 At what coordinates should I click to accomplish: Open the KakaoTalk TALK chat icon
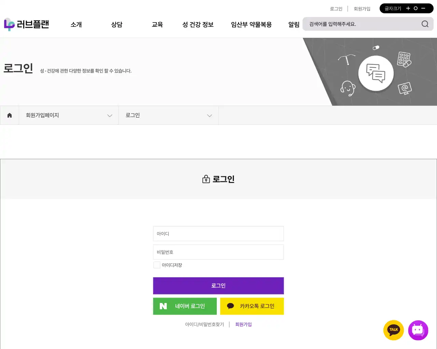point(394,330)
